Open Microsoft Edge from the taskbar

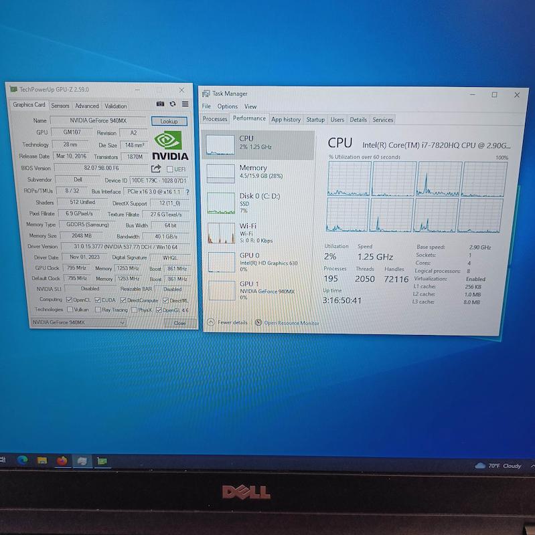(23, 460)
